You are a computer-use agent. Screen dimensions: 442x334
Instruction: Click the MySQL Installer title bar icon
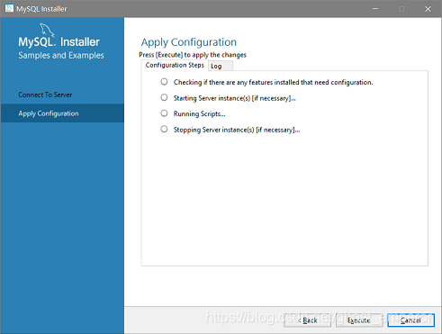(x=9, y=8)
